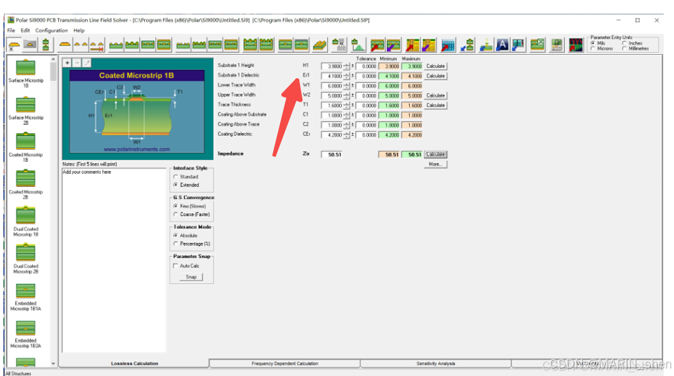Screen dimensions: 674x376
Task: Choose Fine (Slower) convergence
Action: coord(189,207)
